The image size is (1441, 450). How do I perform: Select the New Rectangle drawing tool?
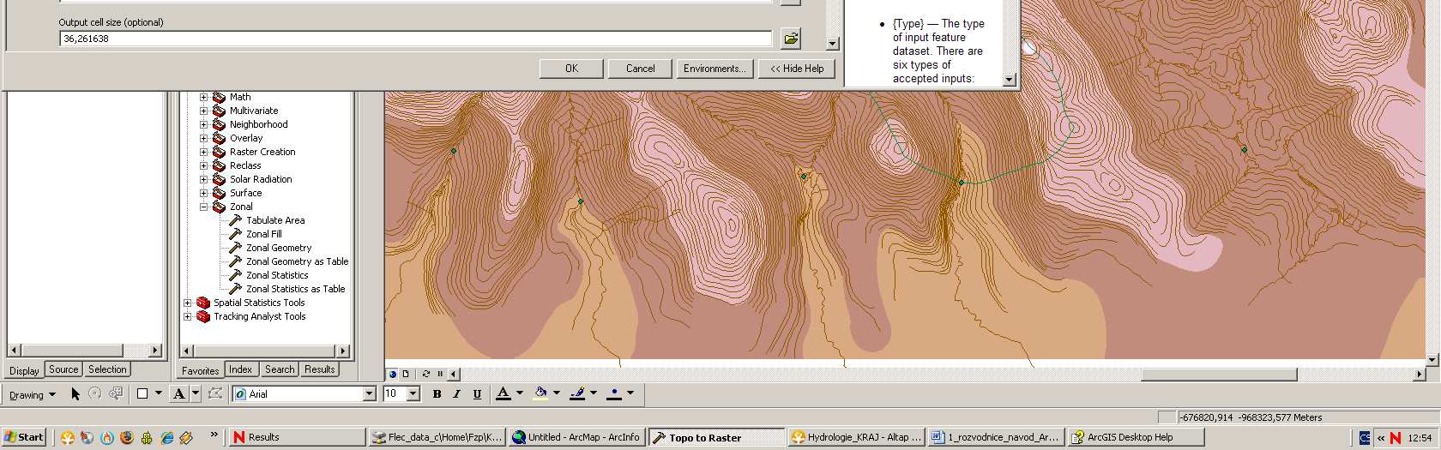[x=142, y=393]
